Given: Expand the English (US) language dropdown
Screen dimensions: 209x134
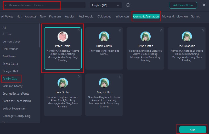Looking at the screenshot, I should tap(105, 5).
